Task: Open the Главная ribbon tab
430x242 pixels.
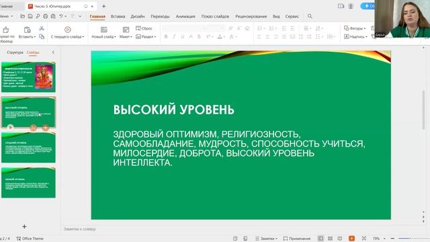Action: point(97,16)
